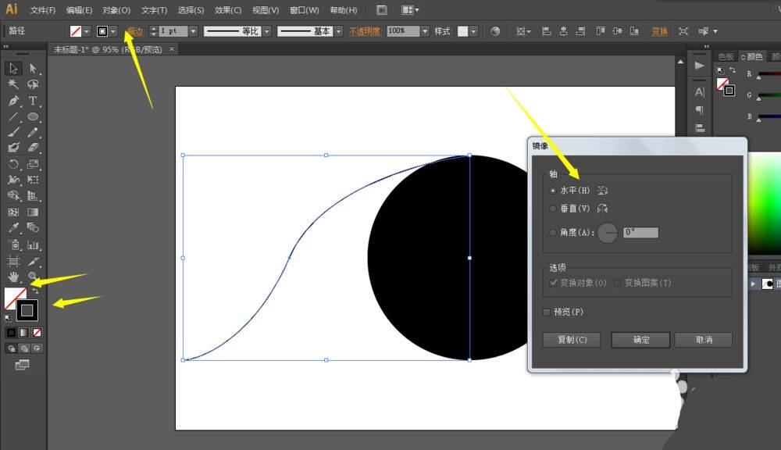The width and height of the screenshot is (781, 450).
Task: Select the Type tool
Action: 33,101
